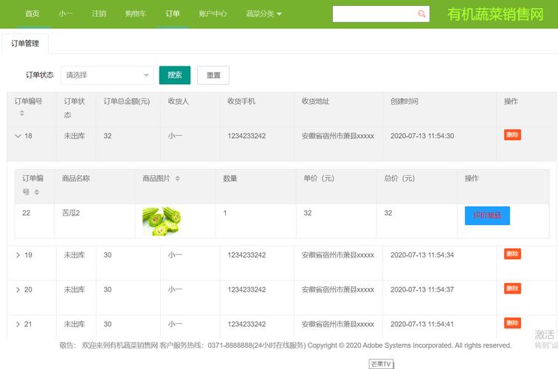Screen dimensions: 558x369
Task: Expand order 19 row
Action: [x=18, y=255]
